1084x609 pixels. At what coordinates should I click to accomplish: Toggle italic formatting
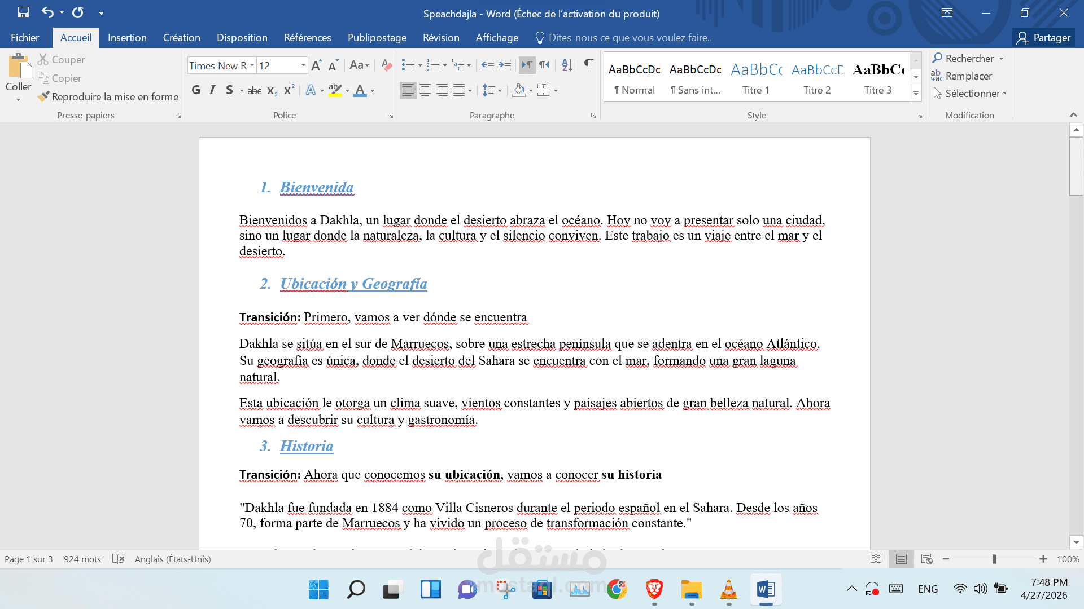(212, 90)
